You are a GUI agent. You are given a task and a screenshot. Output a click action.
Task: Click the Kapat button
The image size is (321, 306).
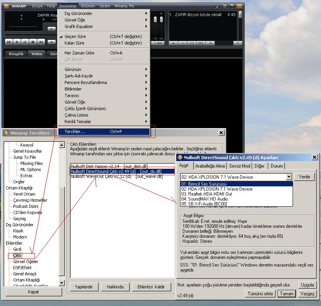tap(33, 292)
